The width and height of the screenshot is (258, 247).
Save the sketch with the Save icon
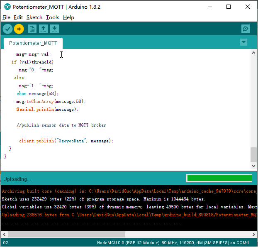click(x=54, y=29)
